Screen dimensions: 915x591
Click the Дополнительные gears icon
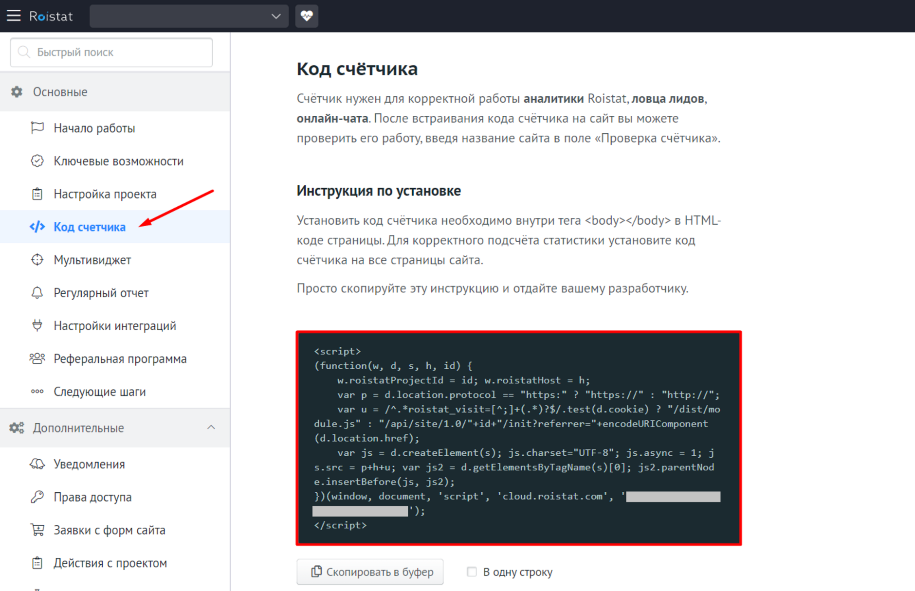[x=17, y=428]
